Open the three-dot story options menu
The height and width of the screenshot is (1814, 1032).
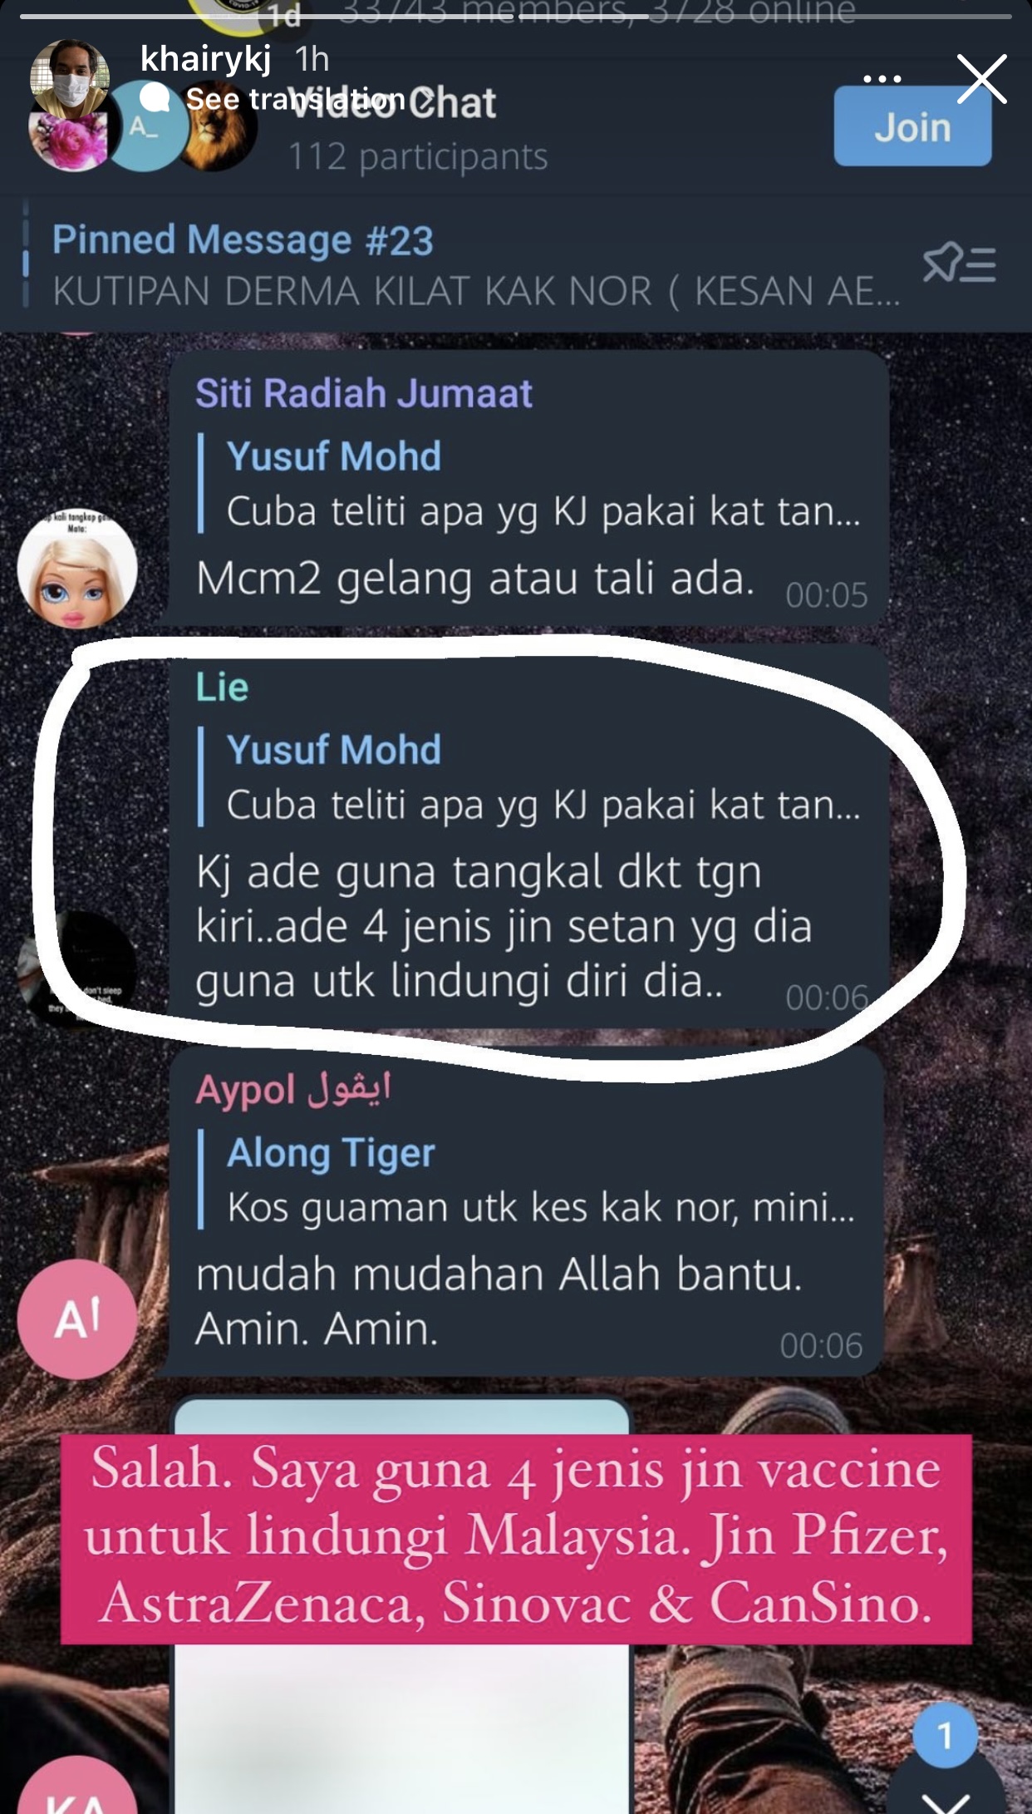click(882, 79)
